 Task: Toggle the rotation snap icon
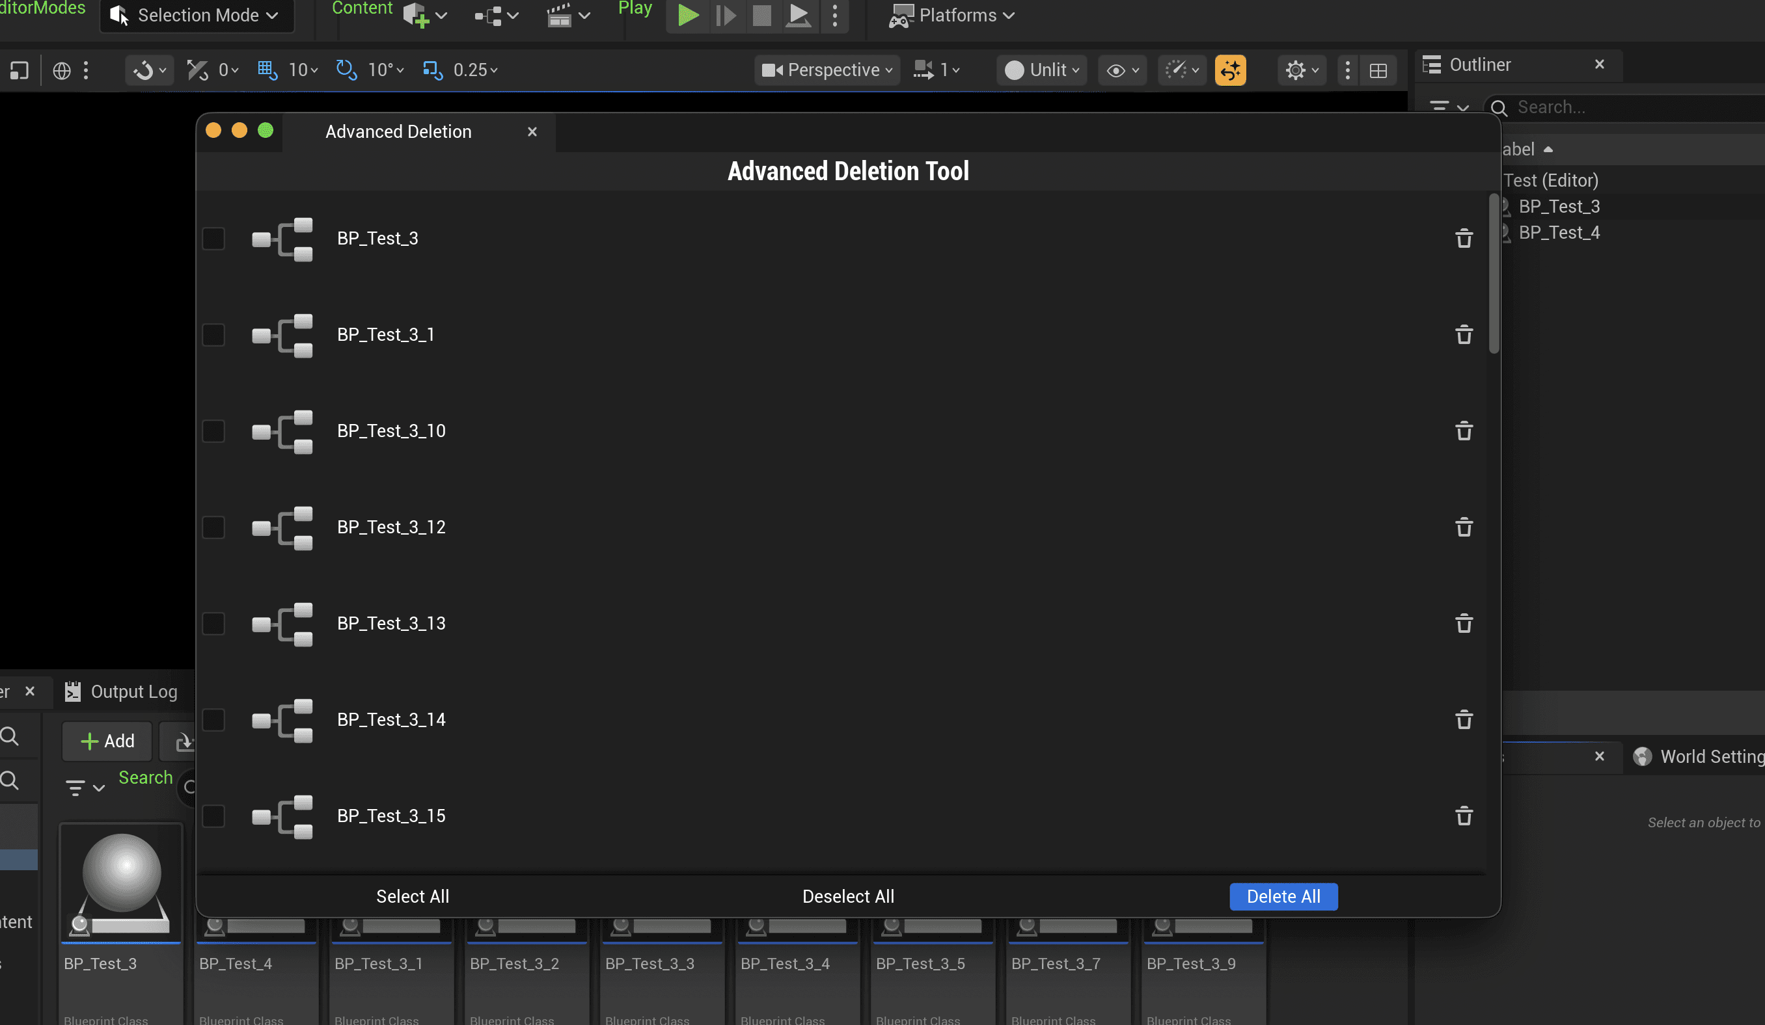(346, 70)
